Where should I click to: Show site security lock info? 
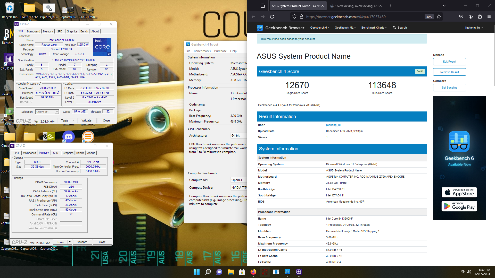(x=302, y=17)
